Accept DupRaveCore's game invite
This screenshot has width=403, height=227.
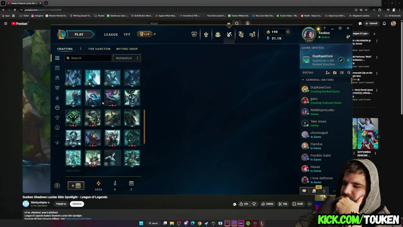click(x=341, y=60)
